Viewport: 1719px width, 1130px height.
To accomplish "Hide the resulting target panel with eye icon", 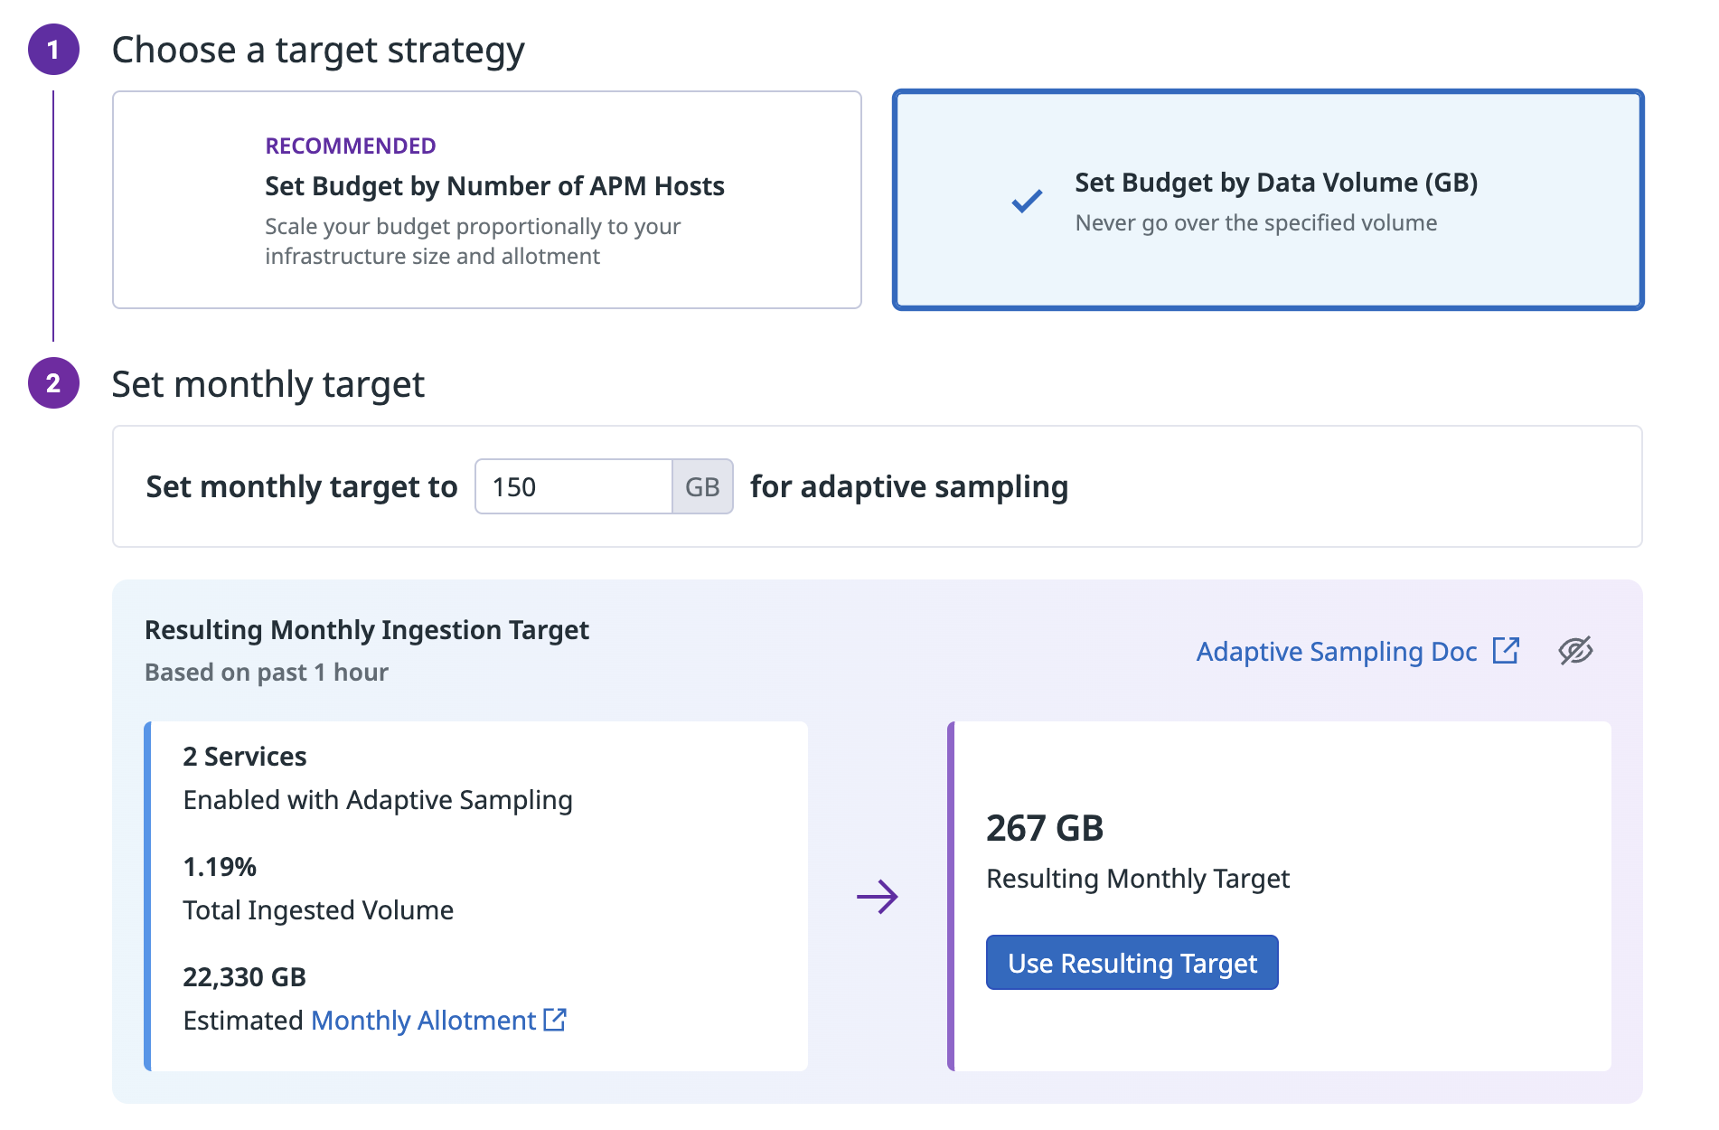I will 1575,651.
